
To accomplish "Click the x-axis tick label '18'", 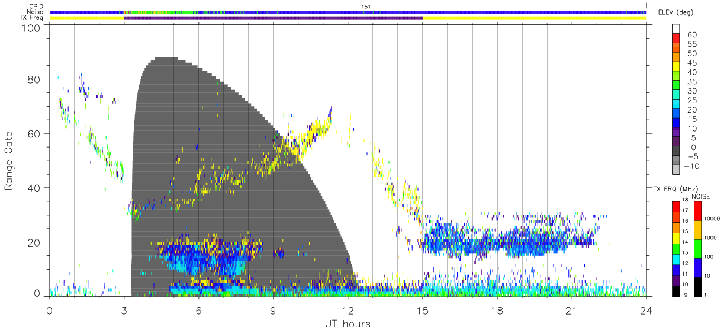I will click(497, 311).
